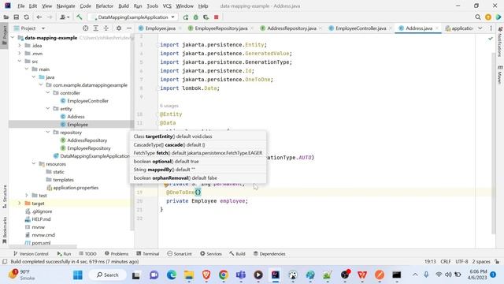Open Project panel options gear
Image resolution: width=504 pixels, height=284 pixels.
[x=119, y=28]
